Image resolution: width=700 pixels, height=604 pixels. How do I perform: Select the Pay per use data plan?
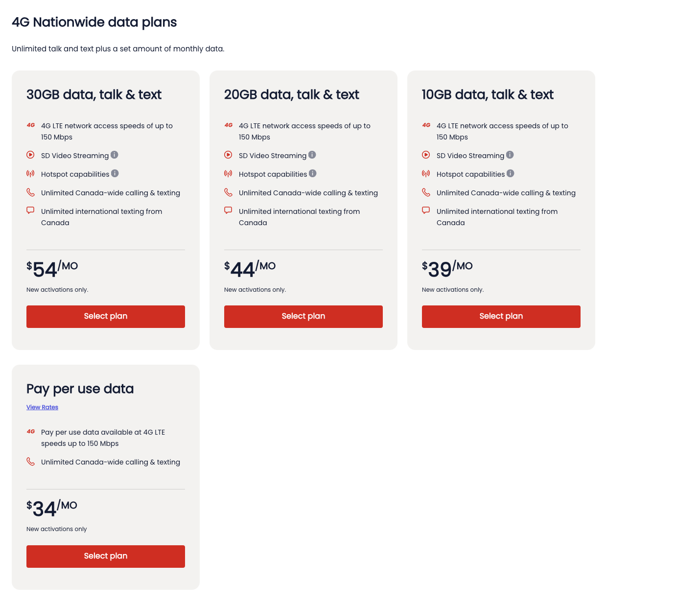106,557
